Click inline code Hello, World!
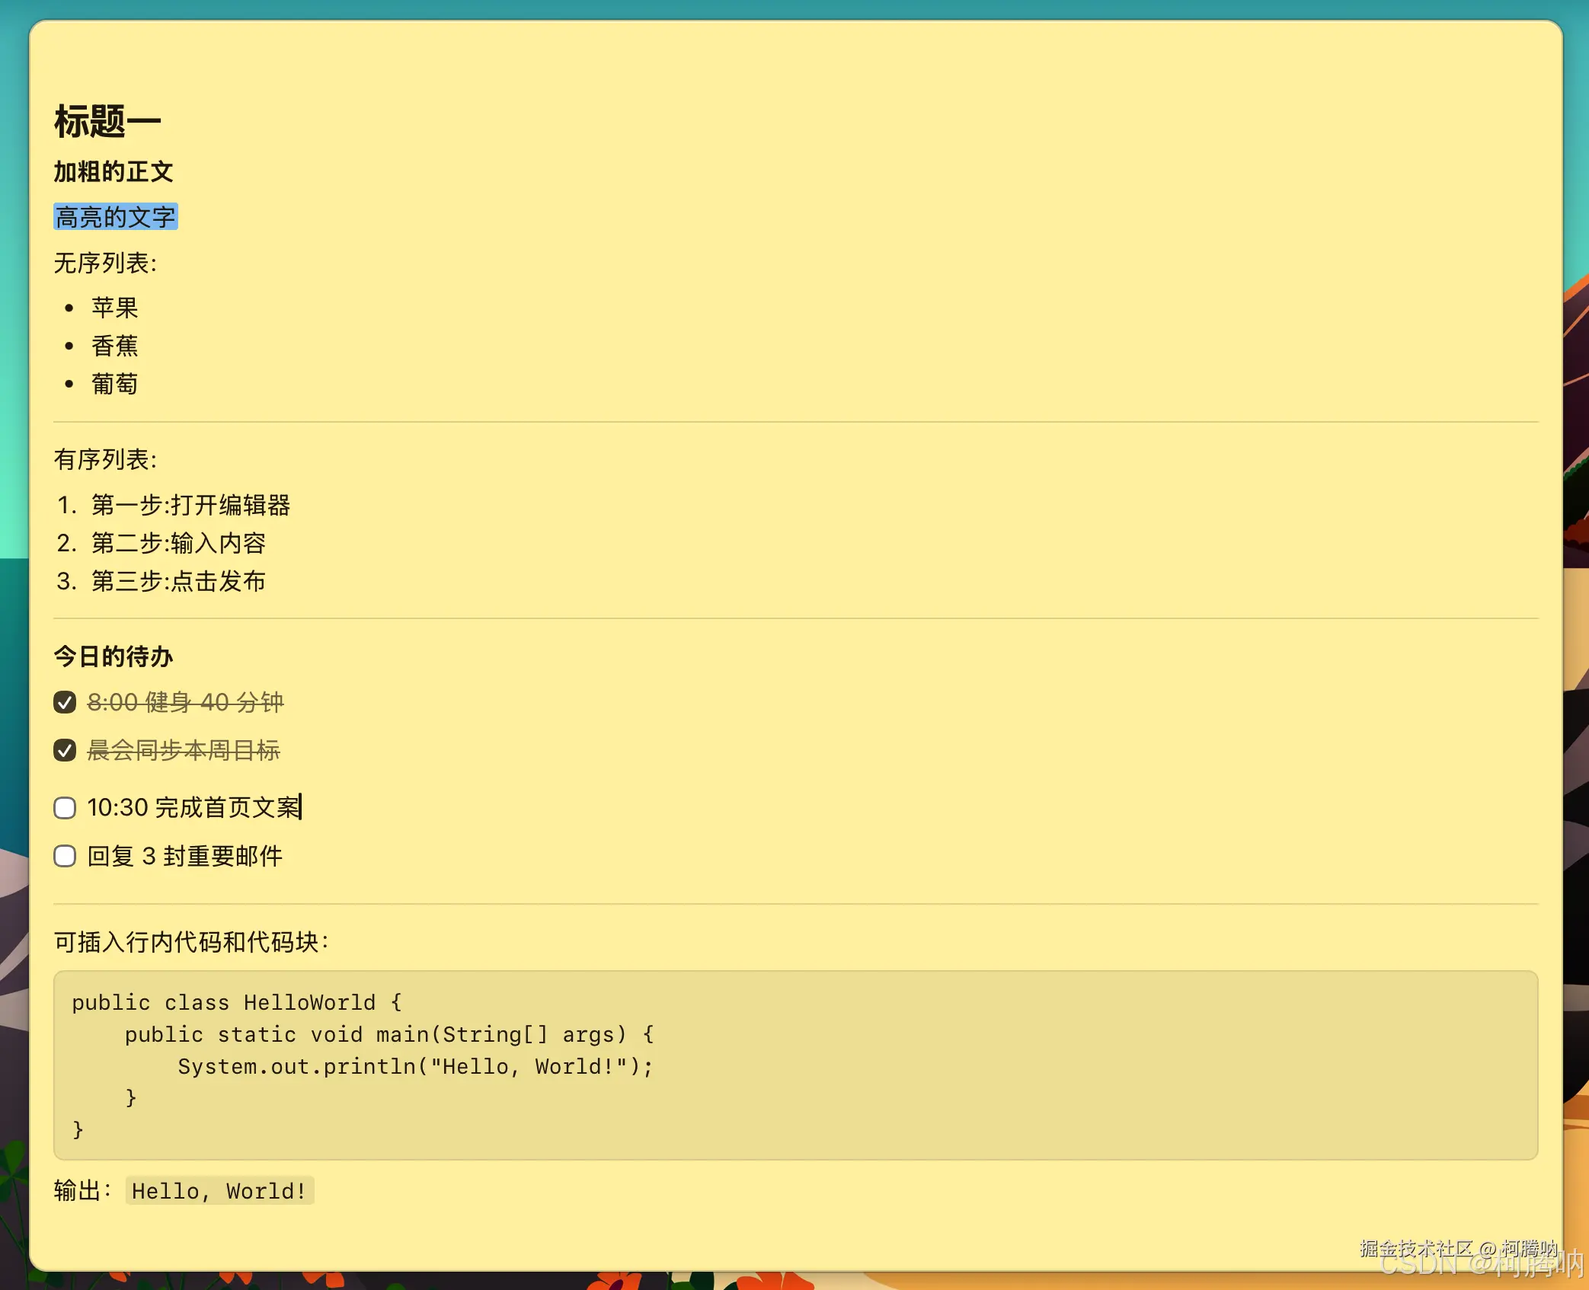The width and height of the screenshot is (1589, 1290). [x=219, y=1191]
